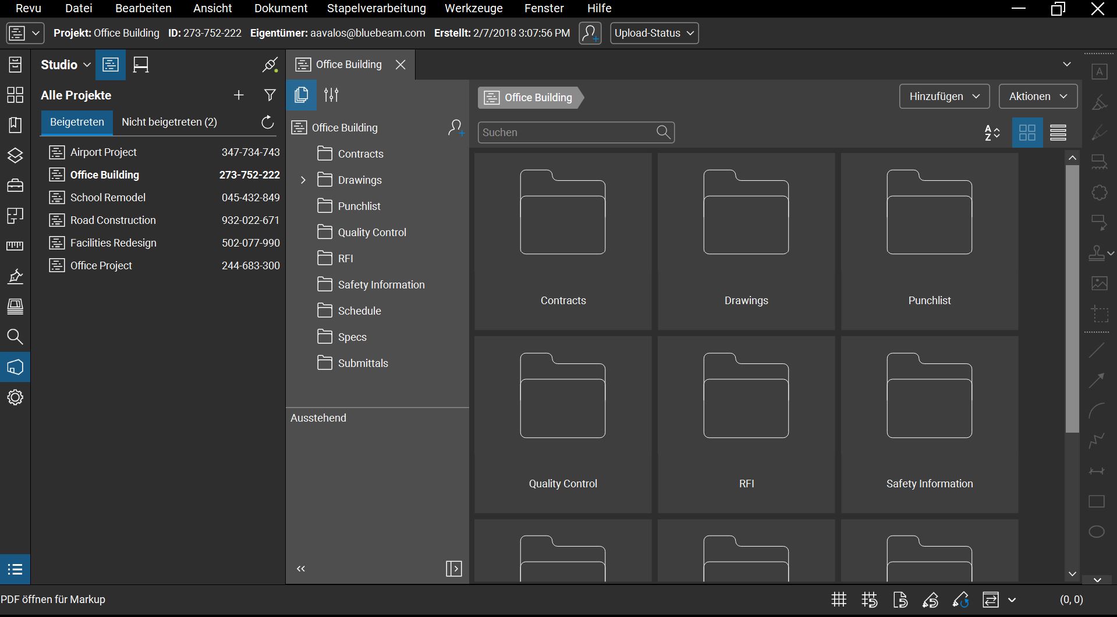Switch to list detail view
1117x617 pixels.
pyautogui.click(x=1058, y=133)
